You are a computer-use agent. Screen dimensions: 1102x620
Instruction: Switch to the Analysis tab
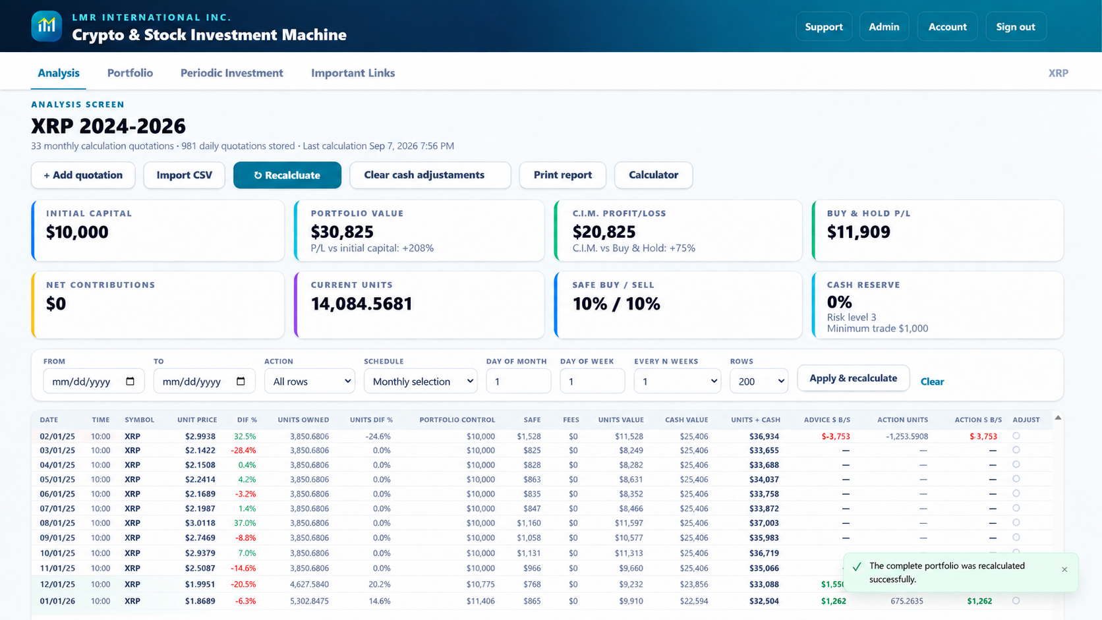(59, 73)
